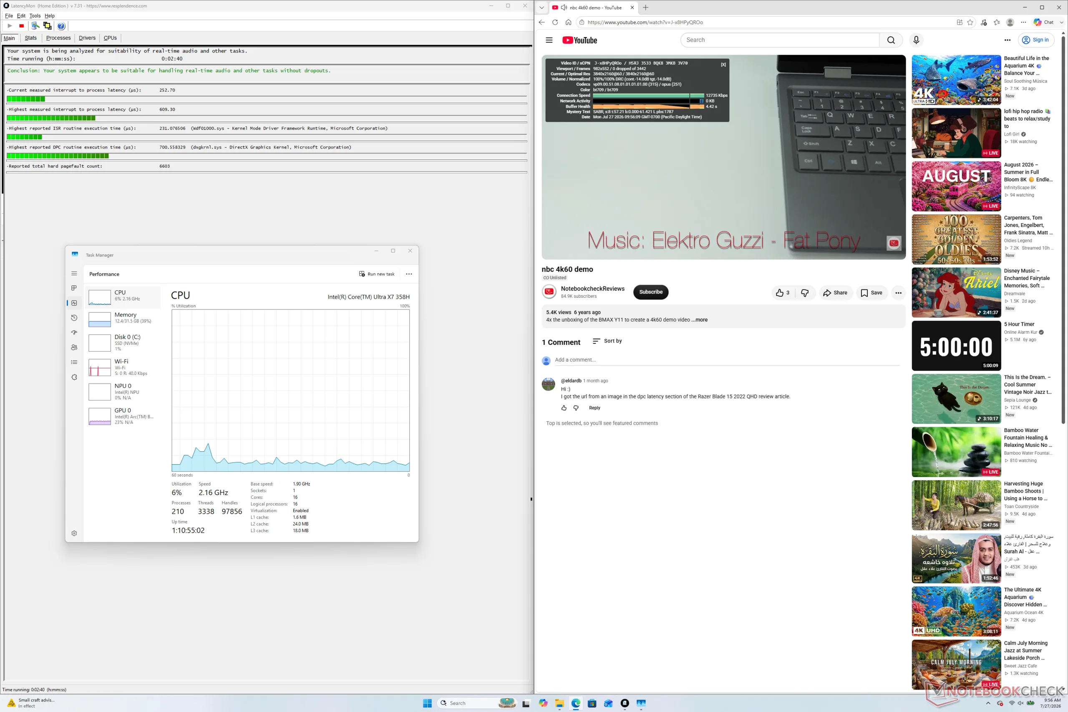Switch to the Stats tab in LatencyMon
1068x712 pixels.
click(x=30, y=38)
